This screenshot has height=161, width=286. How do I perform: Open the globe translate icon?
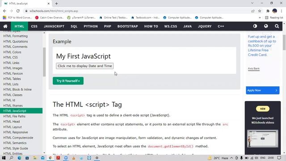[266, 26]
